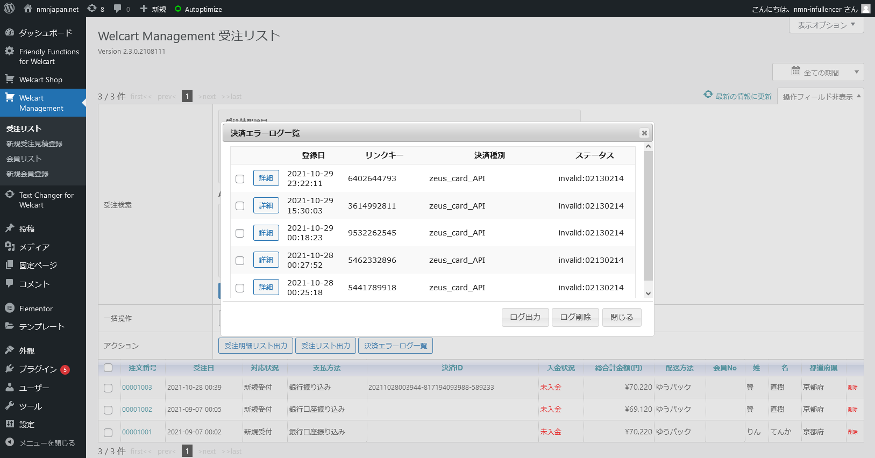
Task: Click the 閉じる button
Action: click(622, 317)
